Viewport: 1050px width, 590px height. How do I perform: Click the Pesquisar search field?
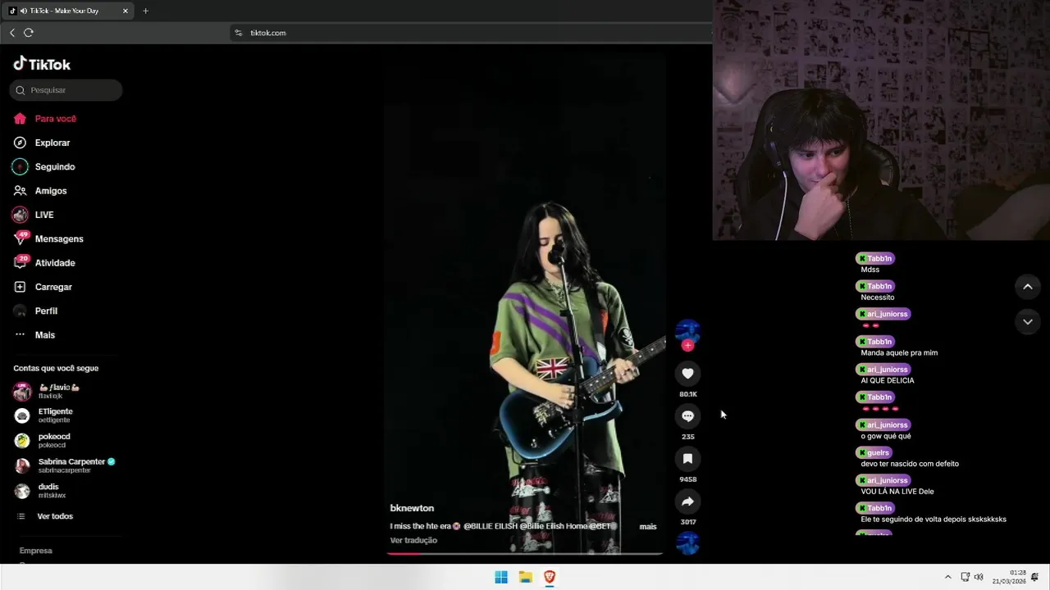click(x=66, y=90)
